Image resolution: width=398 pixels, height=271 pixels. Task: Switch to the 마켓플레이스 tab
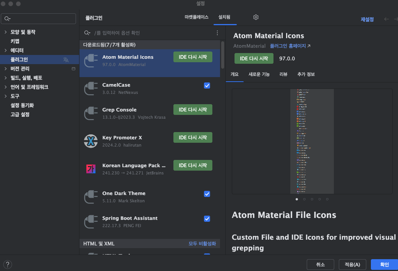coord(196,17)
